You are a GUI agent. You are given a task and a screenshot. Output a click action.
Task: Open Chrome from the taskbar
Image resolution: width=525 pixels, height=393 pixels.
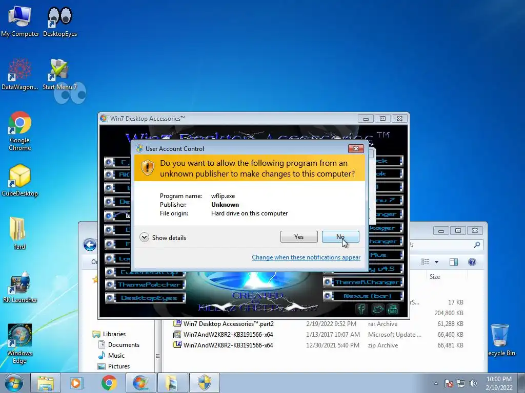pos(109,383)
